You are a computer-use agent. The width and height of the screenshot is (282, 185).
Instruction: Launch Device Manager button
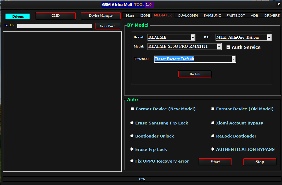tap(101, 16)
